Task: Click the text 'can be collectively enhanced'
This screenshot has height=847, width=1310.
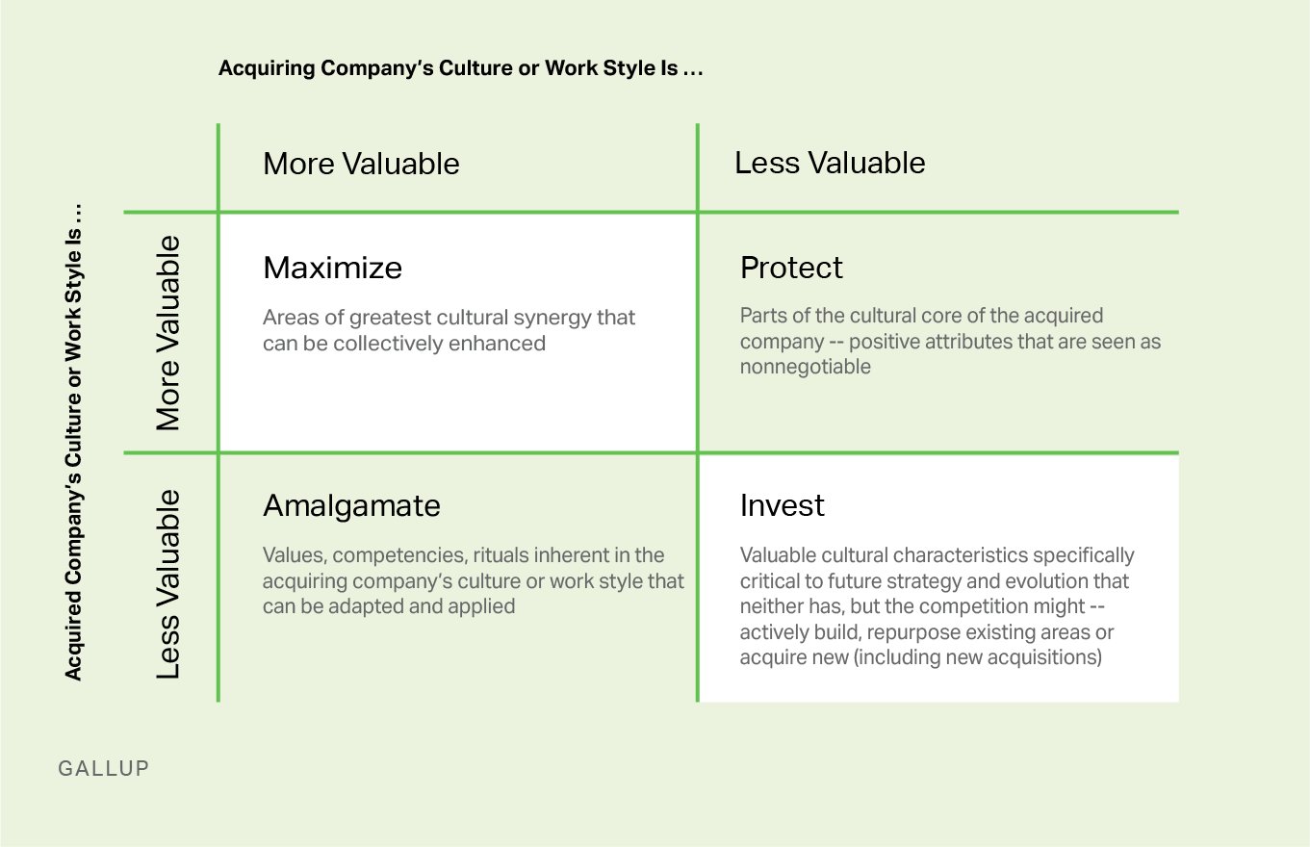Action: [x=404, y=343]
